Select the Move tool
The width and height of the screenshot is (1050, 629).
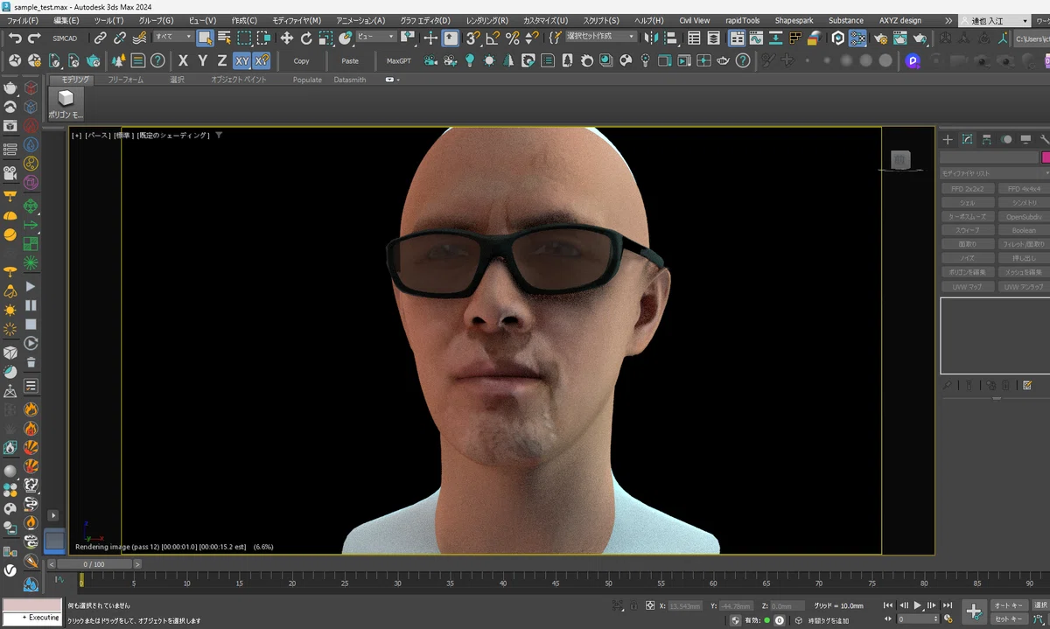(x=286, y=38)
